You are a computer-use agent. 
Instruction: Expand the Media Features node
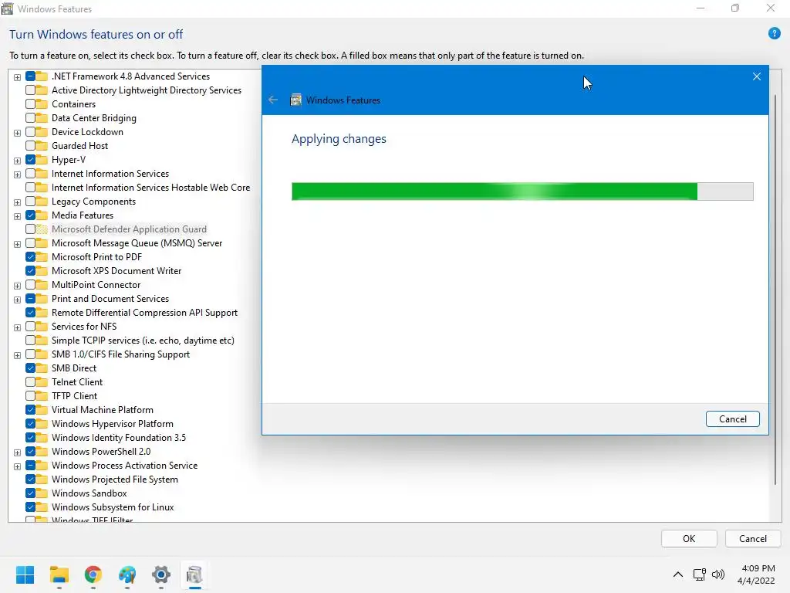17,216
